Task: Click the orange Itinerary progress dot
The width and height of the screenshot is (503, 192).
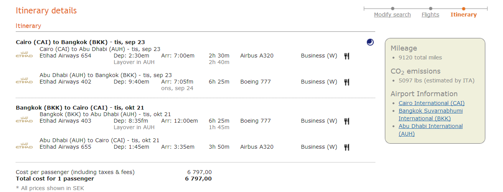Action: [463, 8]
